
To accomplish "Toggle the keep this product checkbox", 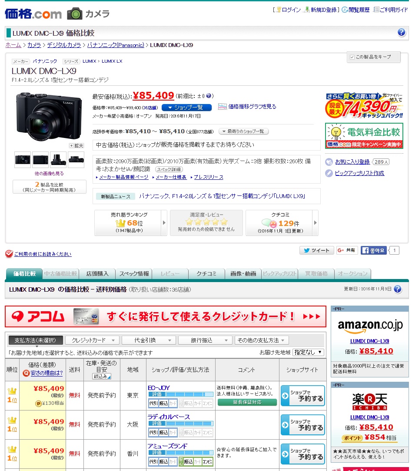I will (352, 57).
